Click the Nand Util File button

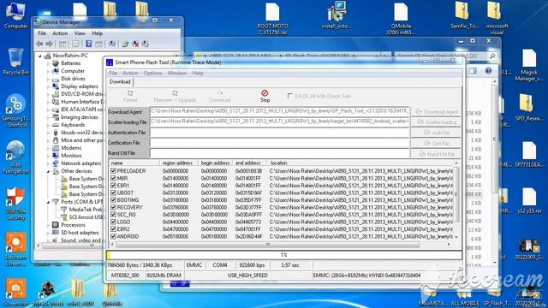tap(437, 154)
